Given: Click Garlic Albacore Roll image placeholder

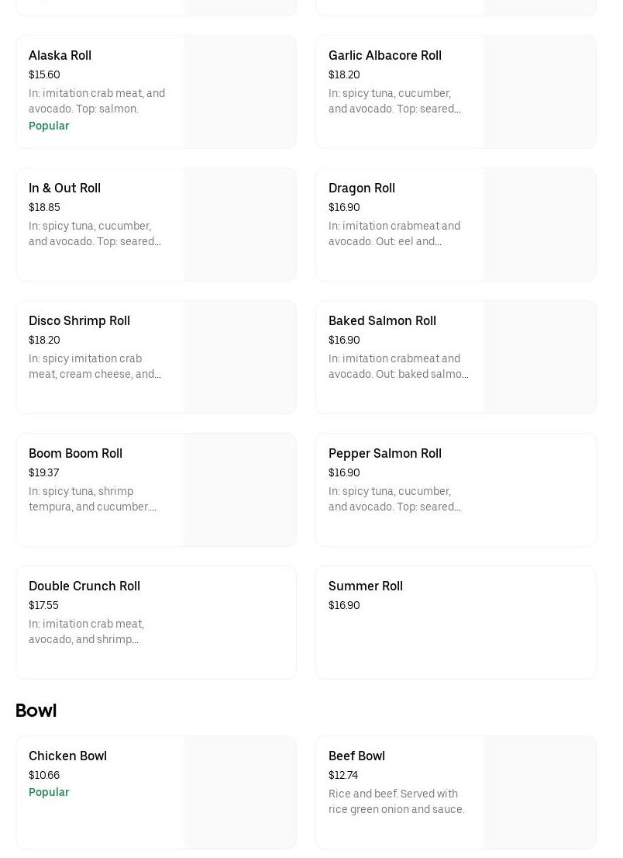Looking at the screenshot, I should tap(539, 92).
